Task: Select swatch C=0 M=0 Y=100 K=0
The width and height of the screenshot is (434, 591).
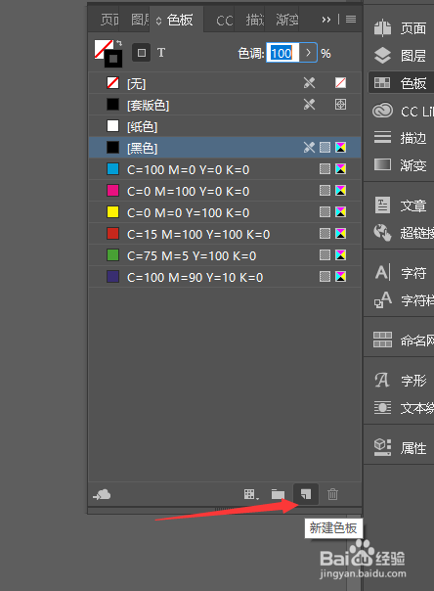Action: point(225,211)
